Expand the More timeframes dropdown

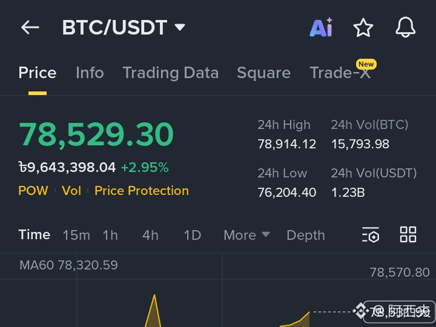coord(246,235)
